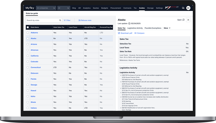Switch to the Possible Exemptions tab

[x=153, y=28]
